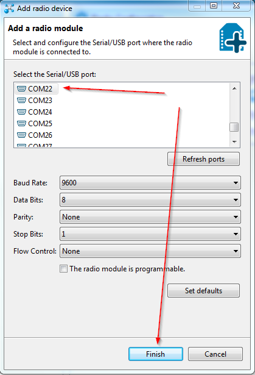This screenshot has height=375, width=255.
Task: Select the COM23 port icon
Action: pyautogui.click(x=21, y=101)
